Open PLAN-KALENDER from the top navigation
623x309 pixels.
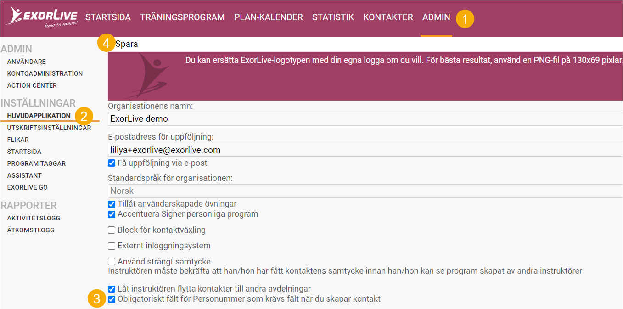point(268,17)
